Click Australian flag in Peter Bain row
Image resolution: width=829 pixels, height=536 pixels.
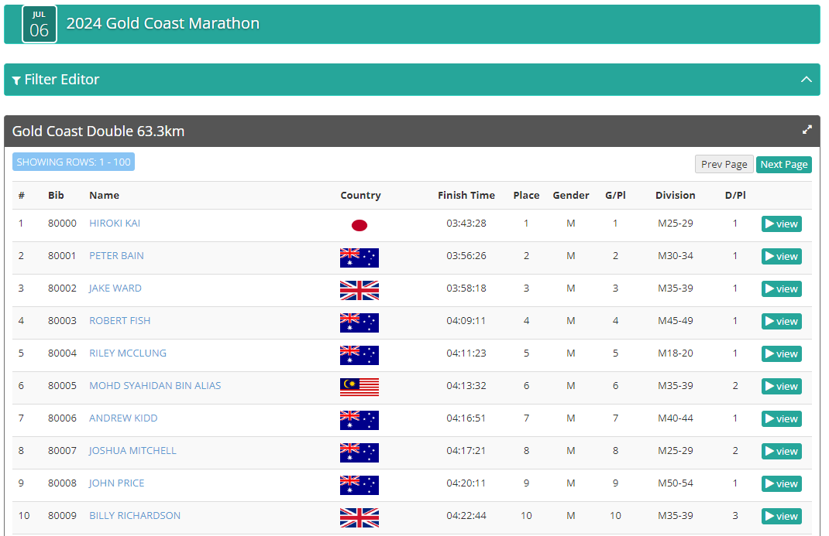click(359, 258)
